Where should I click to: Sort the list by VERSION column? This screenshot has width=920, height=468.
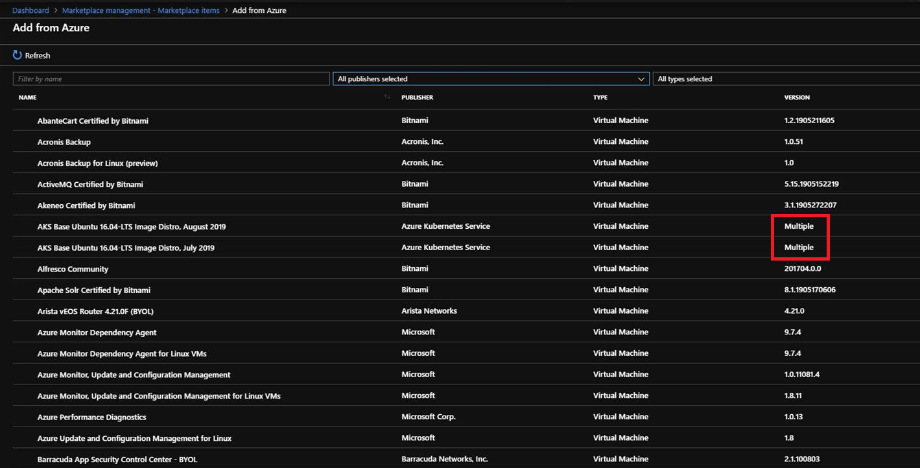[797, 97]
